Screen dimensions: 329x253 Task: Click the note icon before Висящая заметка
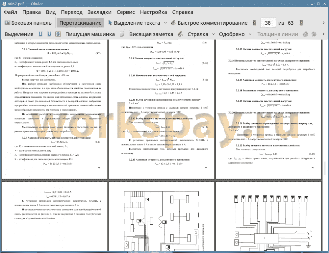point(122,34)
